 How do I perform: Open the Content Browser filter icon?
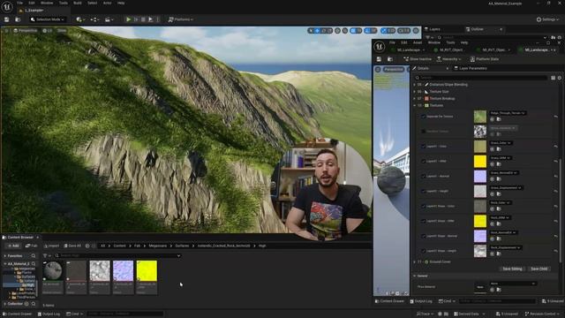(46, 255)
